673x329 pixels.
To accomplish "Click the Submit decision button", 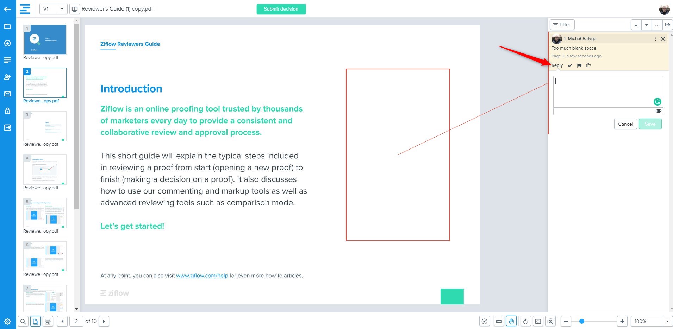I will tap(281, 9).
